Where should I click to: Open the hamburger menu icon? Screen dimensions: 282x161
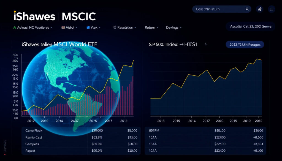pos(272,9)
